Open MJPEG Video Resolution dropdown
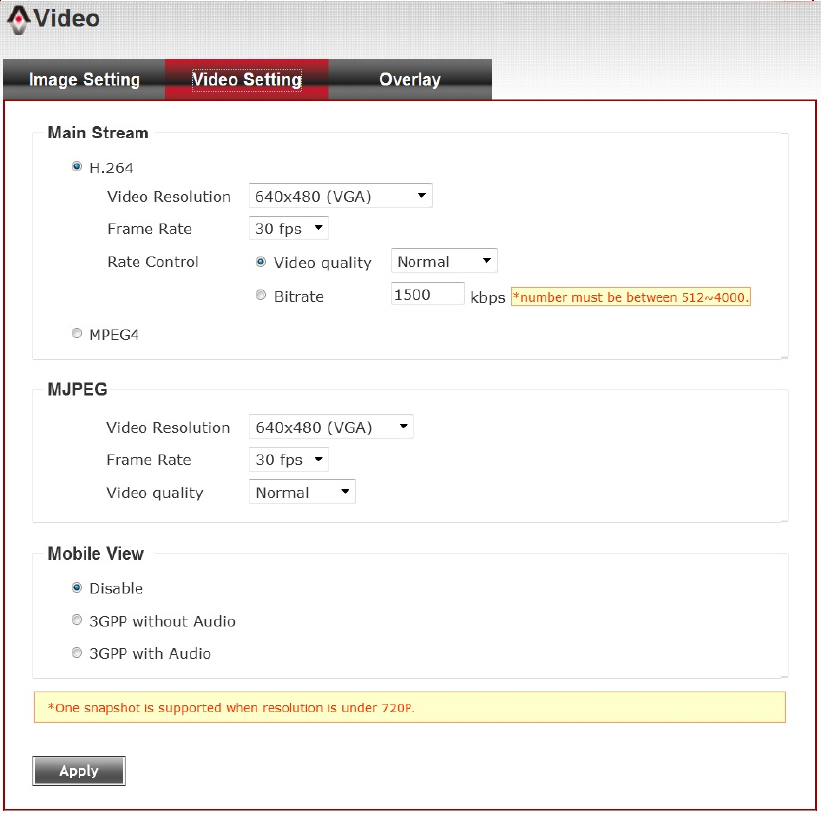Viewport: 821px width, 817px height. (331, 427)
